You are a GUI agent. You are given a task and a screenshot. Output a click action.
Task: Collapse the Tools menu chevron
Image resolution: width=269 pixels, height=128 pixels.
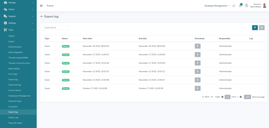[x=33, y=30]
